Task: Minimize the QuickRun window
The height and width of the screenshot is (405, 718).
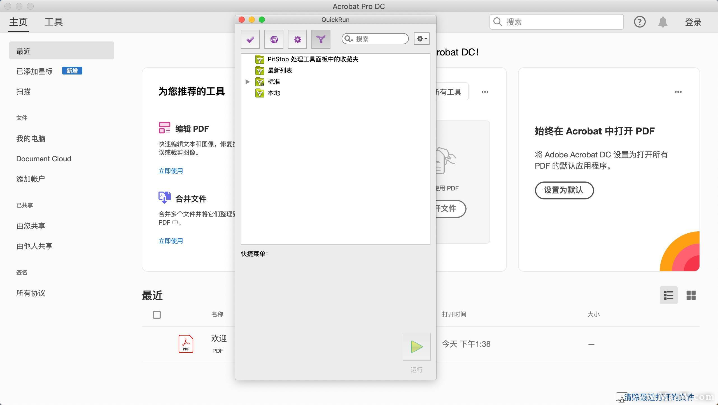Action: point(252,20)
